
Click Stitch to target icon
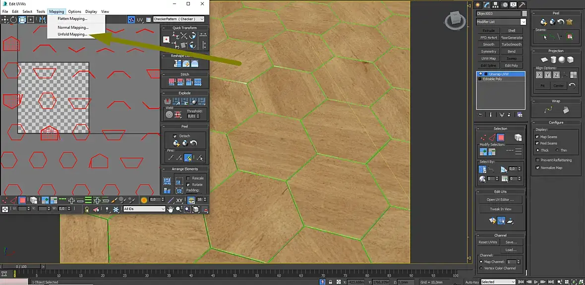(x=172, y=82)
